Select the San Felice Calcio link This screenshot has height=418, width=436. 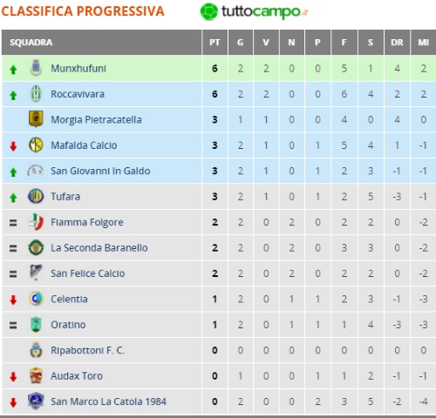tap(87, 273)
